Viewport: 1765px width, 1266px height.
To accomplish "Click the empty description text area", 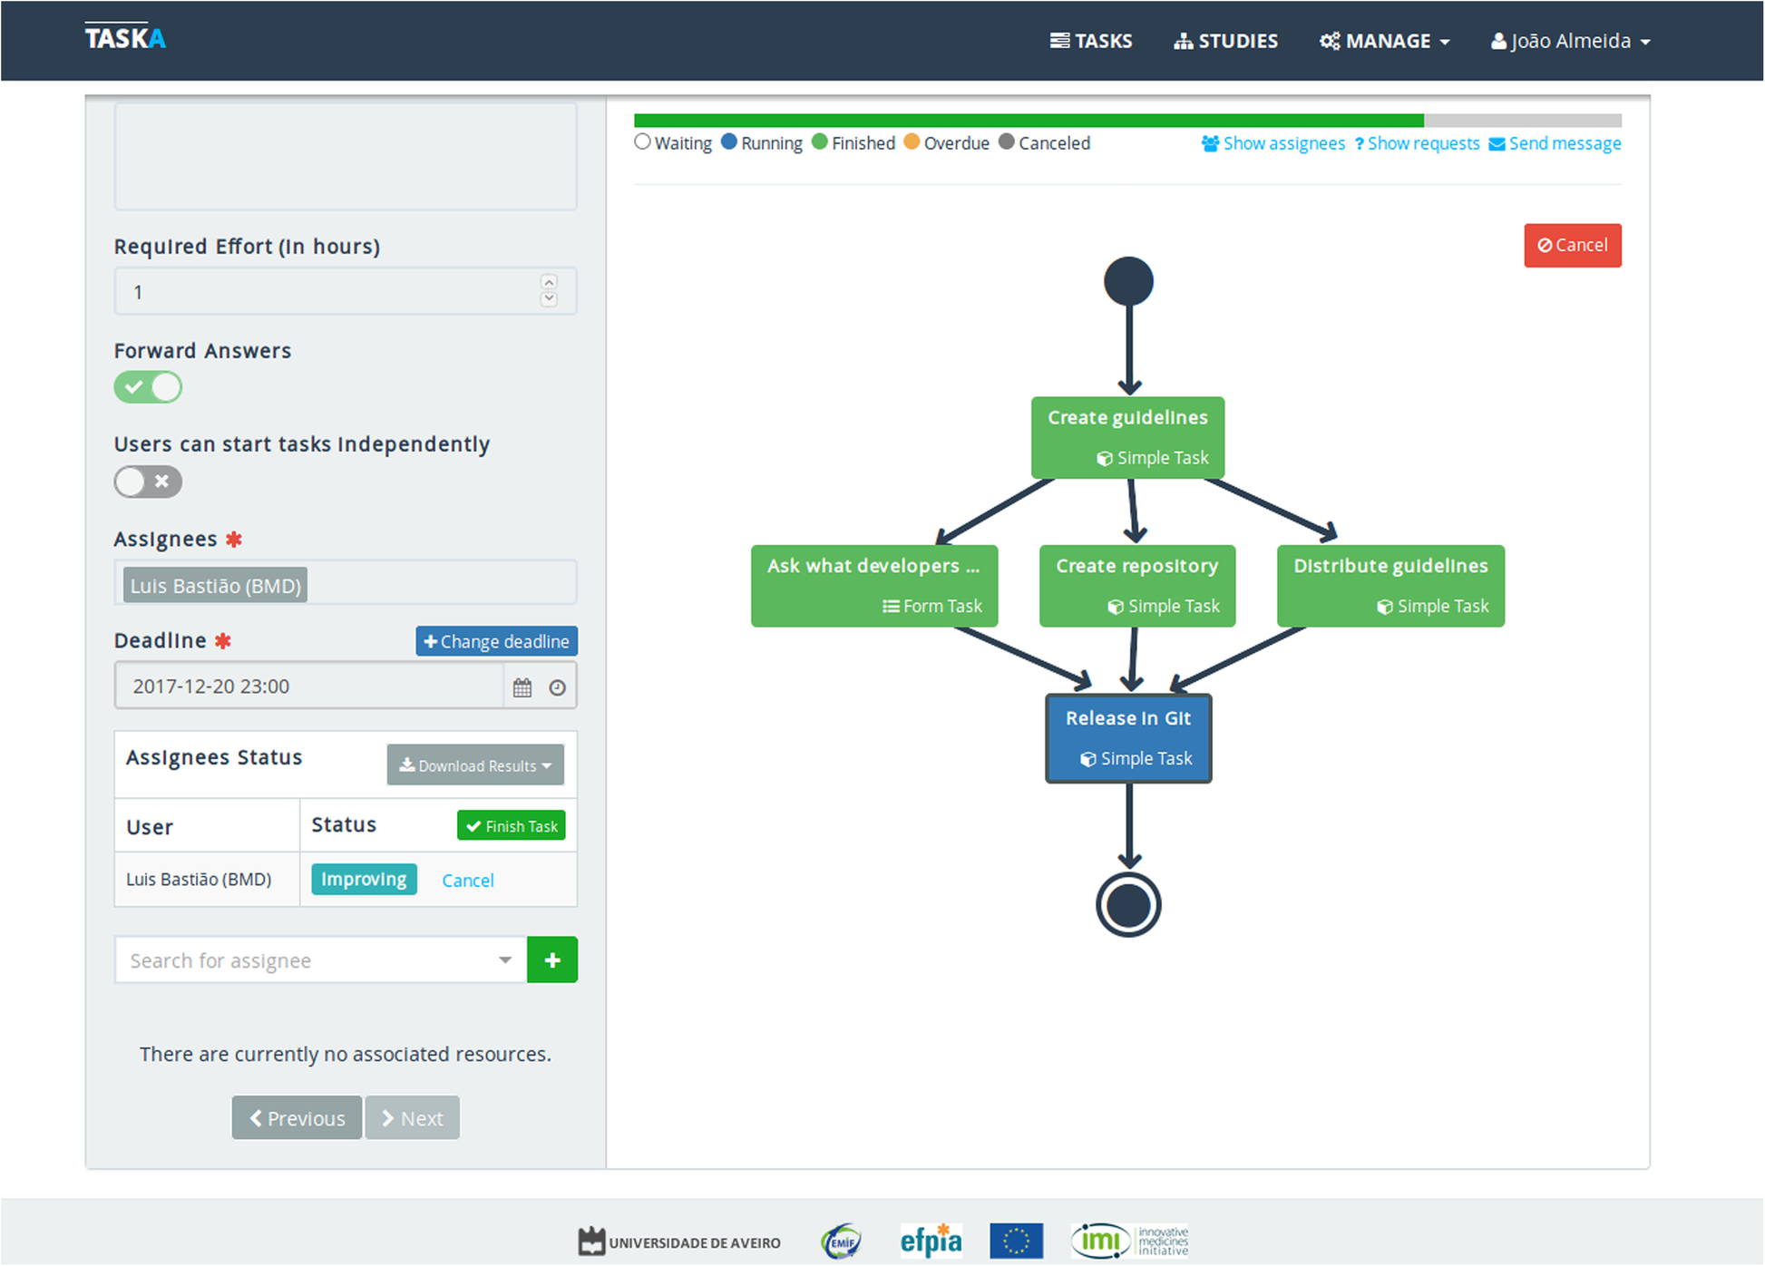I will coord(346,156).
